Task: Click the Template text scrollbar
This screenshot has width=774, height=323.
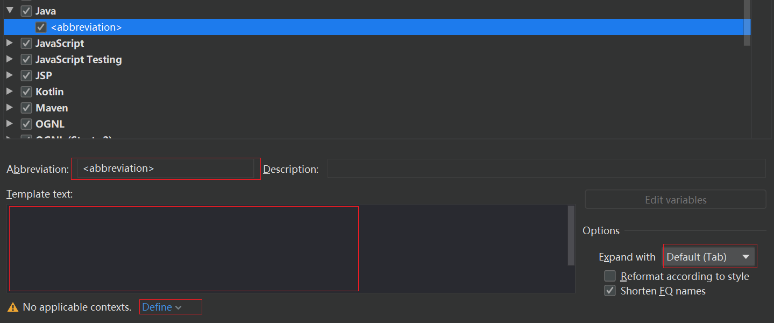Action: (571, 235)
